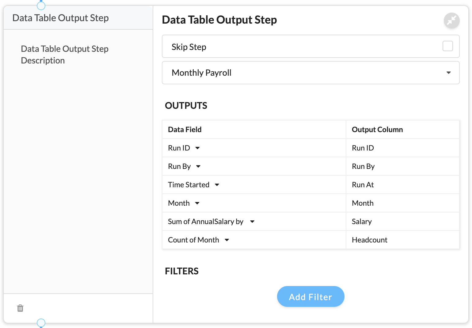Expand the Run ID data field dropdown
The image size is (472, 328).
pos(197,148)
